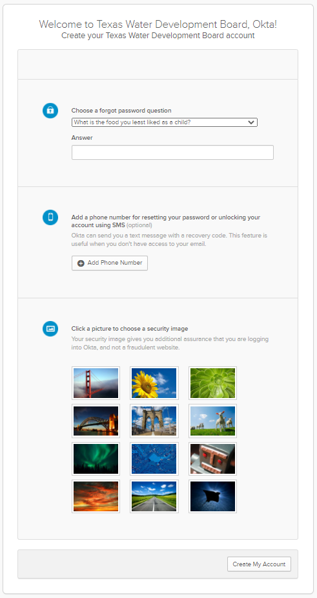Choose the Brooklyn Bridge security image
The height and width of the screenshot is (598, 317).
[154, 421]
